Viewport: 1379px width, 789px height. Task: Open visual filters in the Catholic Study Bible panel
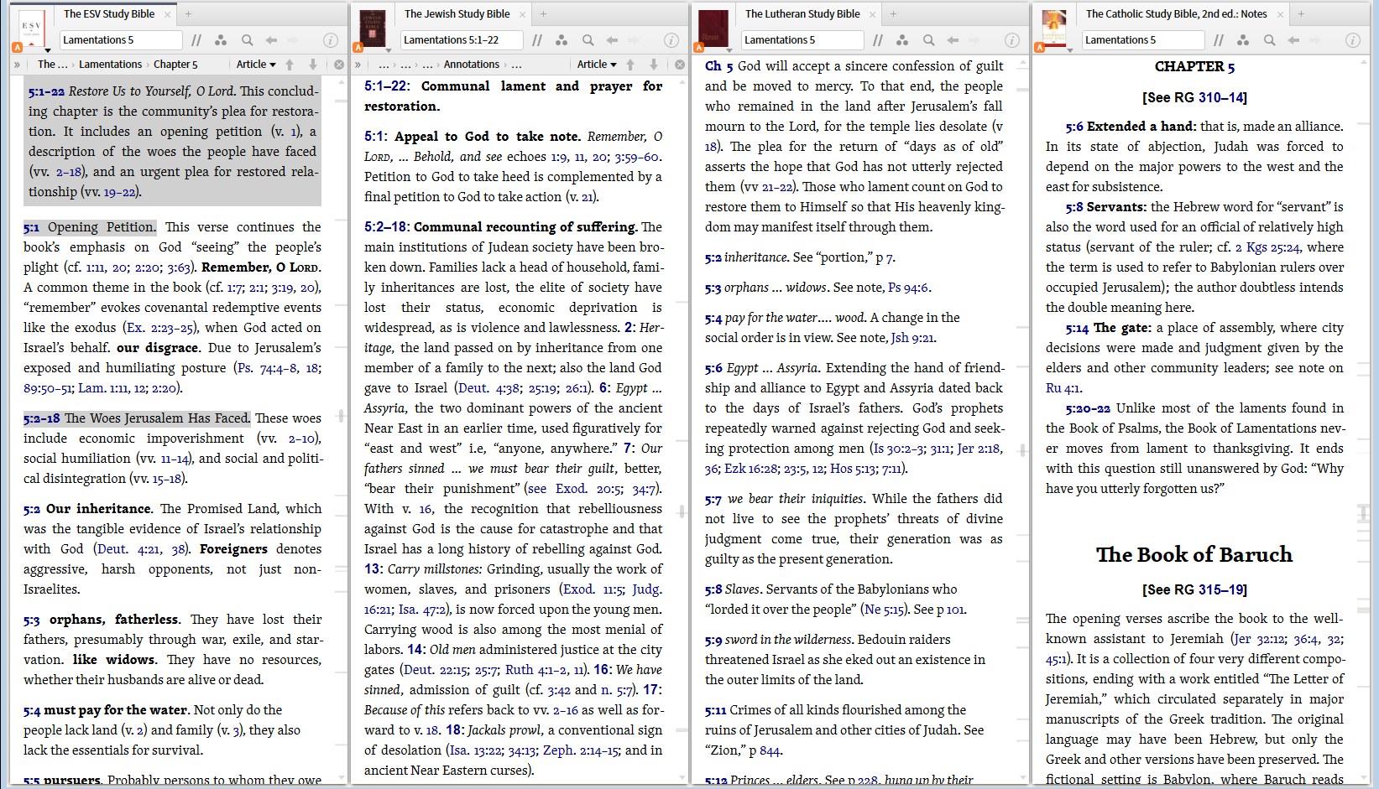1243,40
